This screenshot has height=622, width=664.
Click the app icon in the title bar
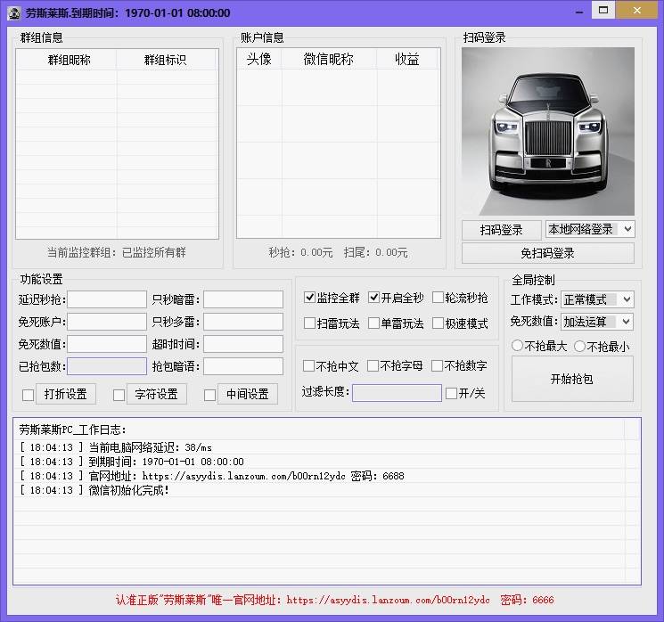tap(13, 13)
